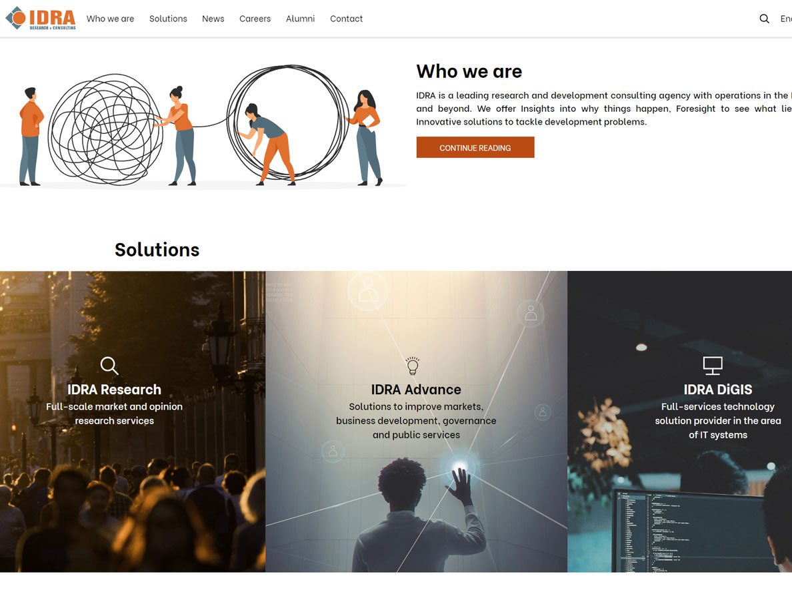Screen dimensions: 792x604
Task: Click the tangled lines people illustration
Action: [x=202, y=126]
